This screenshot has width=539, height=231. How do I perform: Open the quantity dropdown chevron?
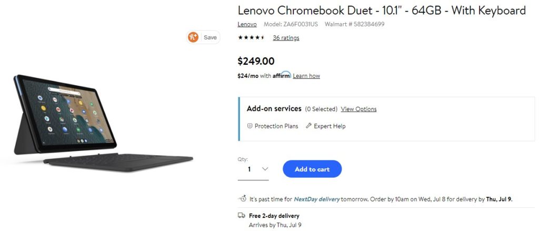265,169
